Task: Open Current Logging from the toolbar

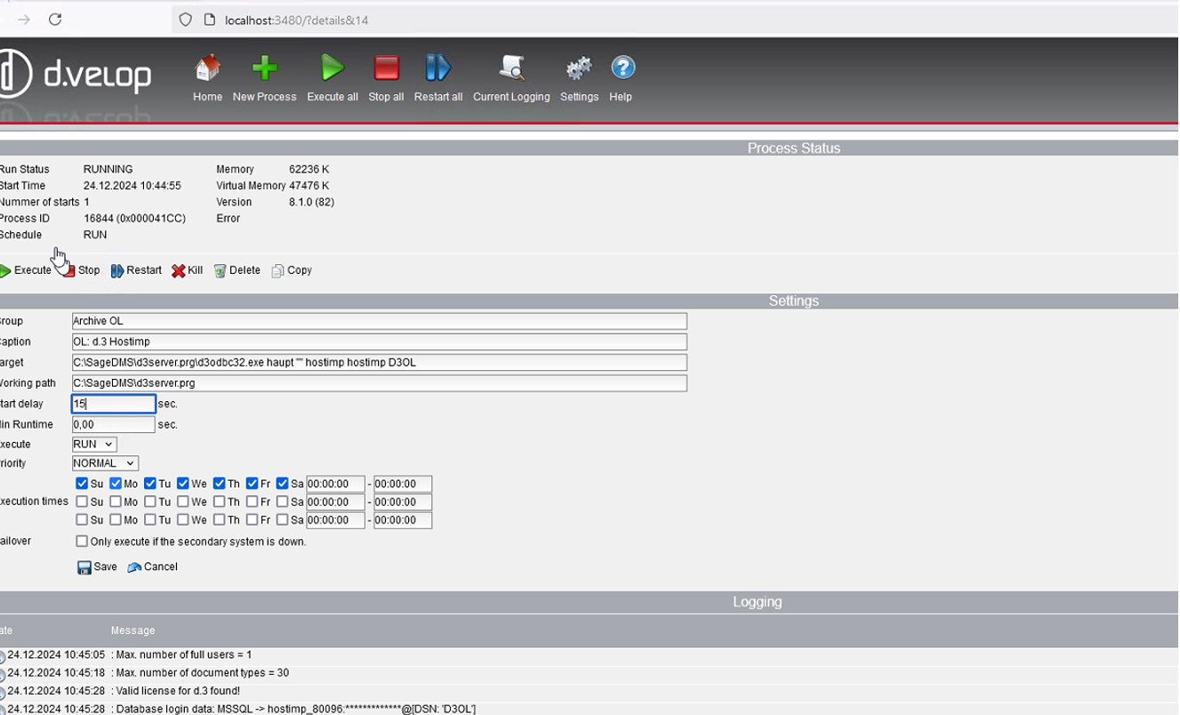Action: click(x=511, y=68)
